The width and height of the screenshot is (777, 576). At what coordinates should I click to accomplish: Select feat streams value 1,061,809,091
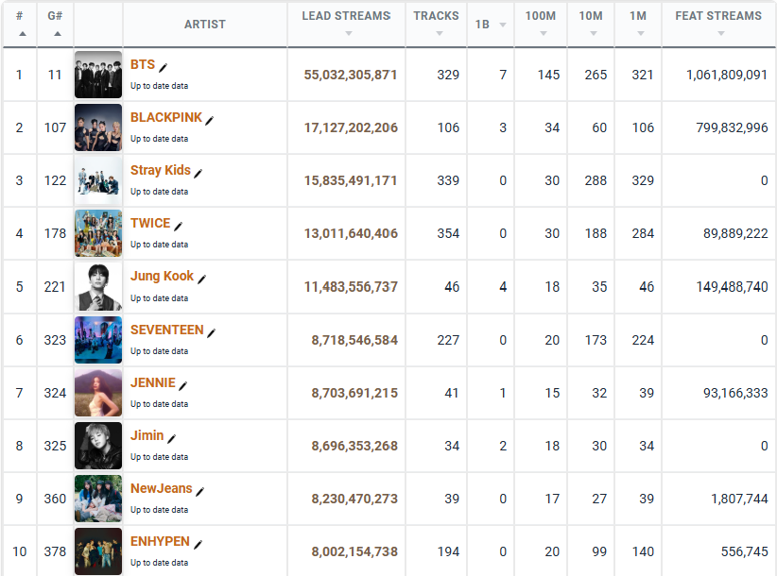point(727,76)
